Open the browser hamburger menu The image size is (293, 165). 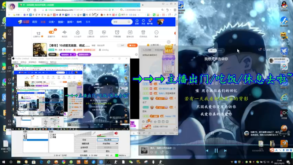175,10
